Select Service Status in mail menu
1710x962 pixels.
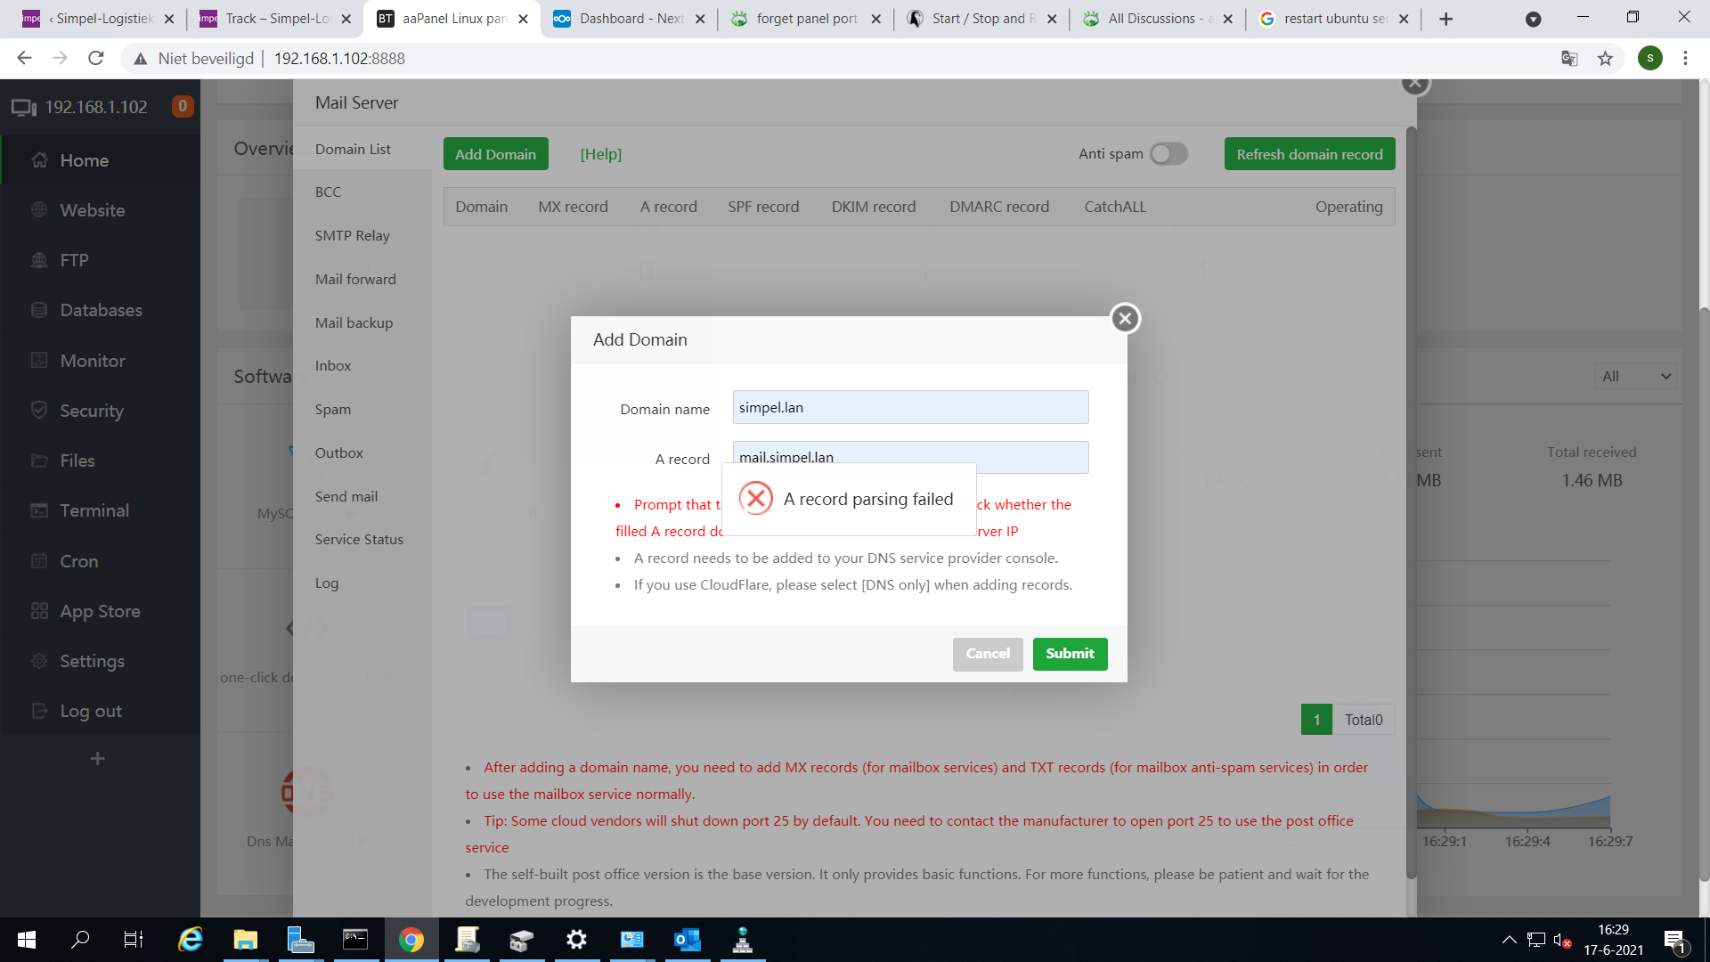point(359,540)
